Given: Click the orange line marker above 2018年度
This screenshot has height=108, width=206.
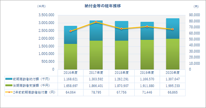Looking at the screenshot, I should click(x=121, y=29).
